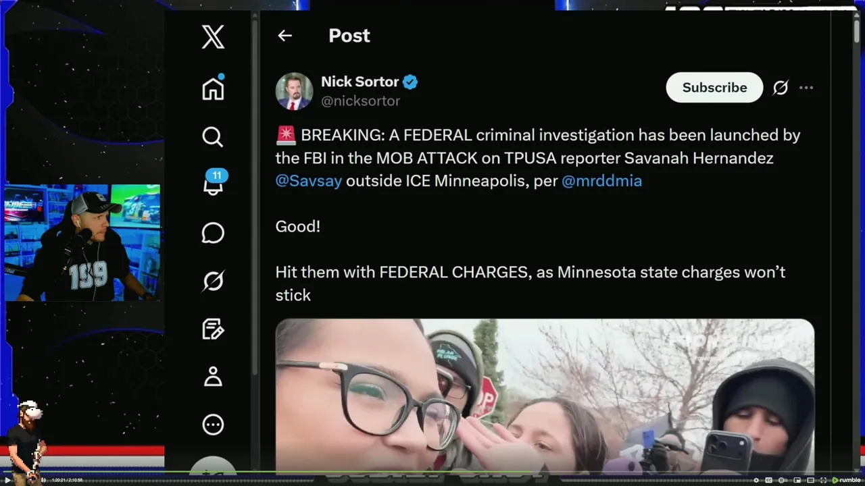
Task: Open Nick Sortor's profile picture
Action: pyautogui.click(x=294, y=91)
